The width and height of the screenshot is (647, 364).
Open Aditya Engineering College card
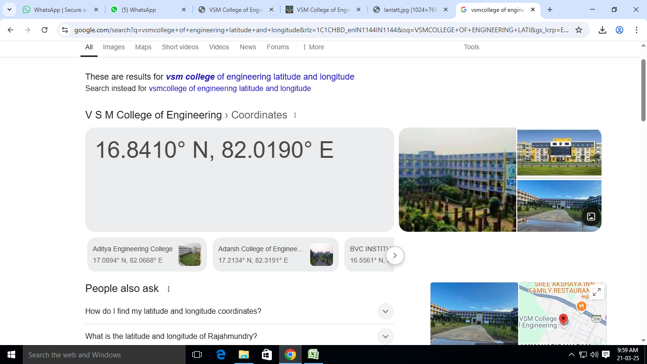point(147,255)
